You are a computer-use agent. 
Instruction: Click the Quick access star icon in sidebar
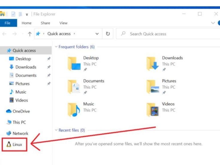9,50
